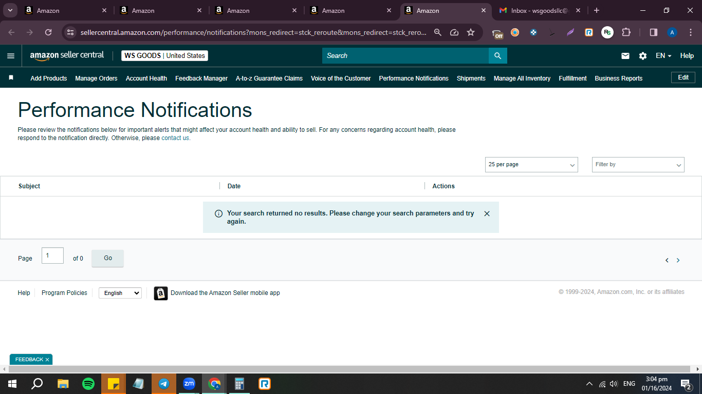Click the Go pagination button
This screenshot has width=702, height=394.
tap(107, 258)
